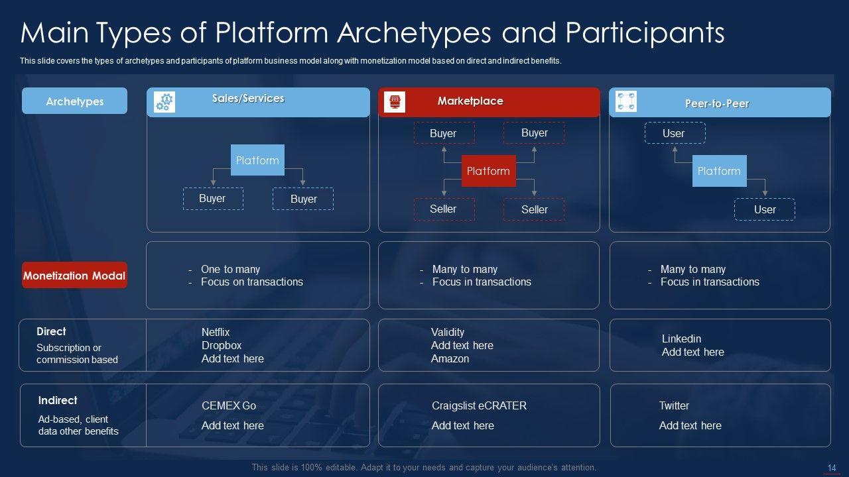Click 'Add text here' below Validity
This screenshot has width=849, height=477.
462,345
